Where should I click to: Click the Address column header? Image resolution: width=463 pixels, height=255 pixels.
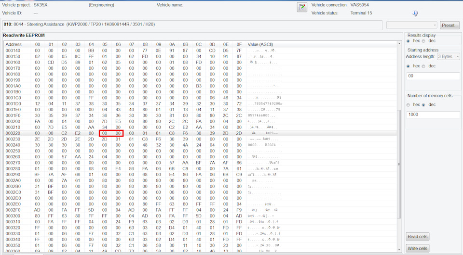coord(14,44)
